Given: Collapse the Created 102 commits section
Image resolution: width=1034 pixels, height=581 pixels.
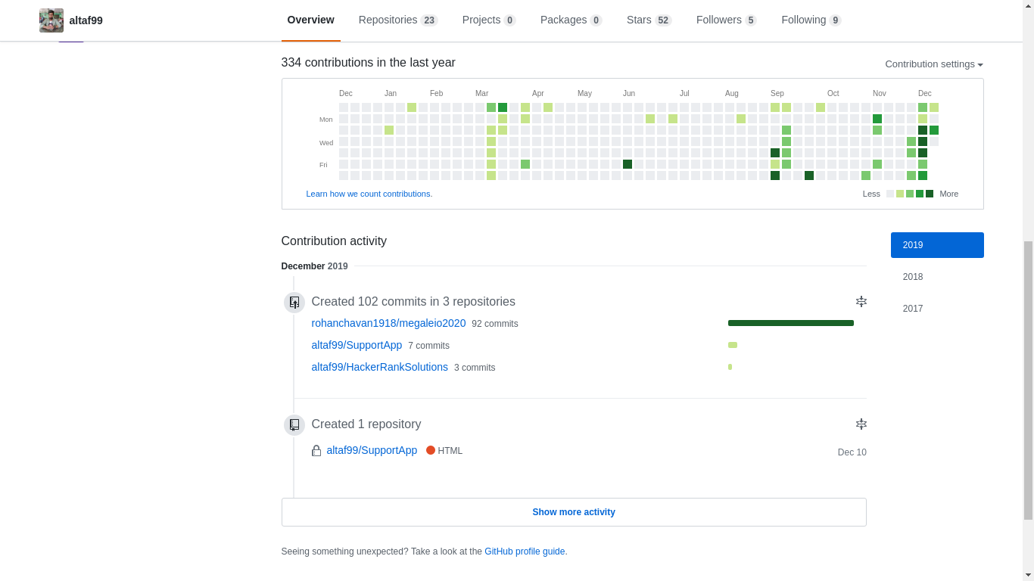Looking at the screenshot, I should tap(861, 301).
